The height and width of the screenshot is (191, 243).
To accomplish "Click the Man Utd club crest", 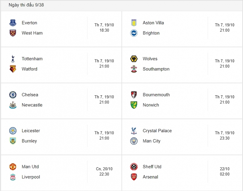I will [13, 167].
